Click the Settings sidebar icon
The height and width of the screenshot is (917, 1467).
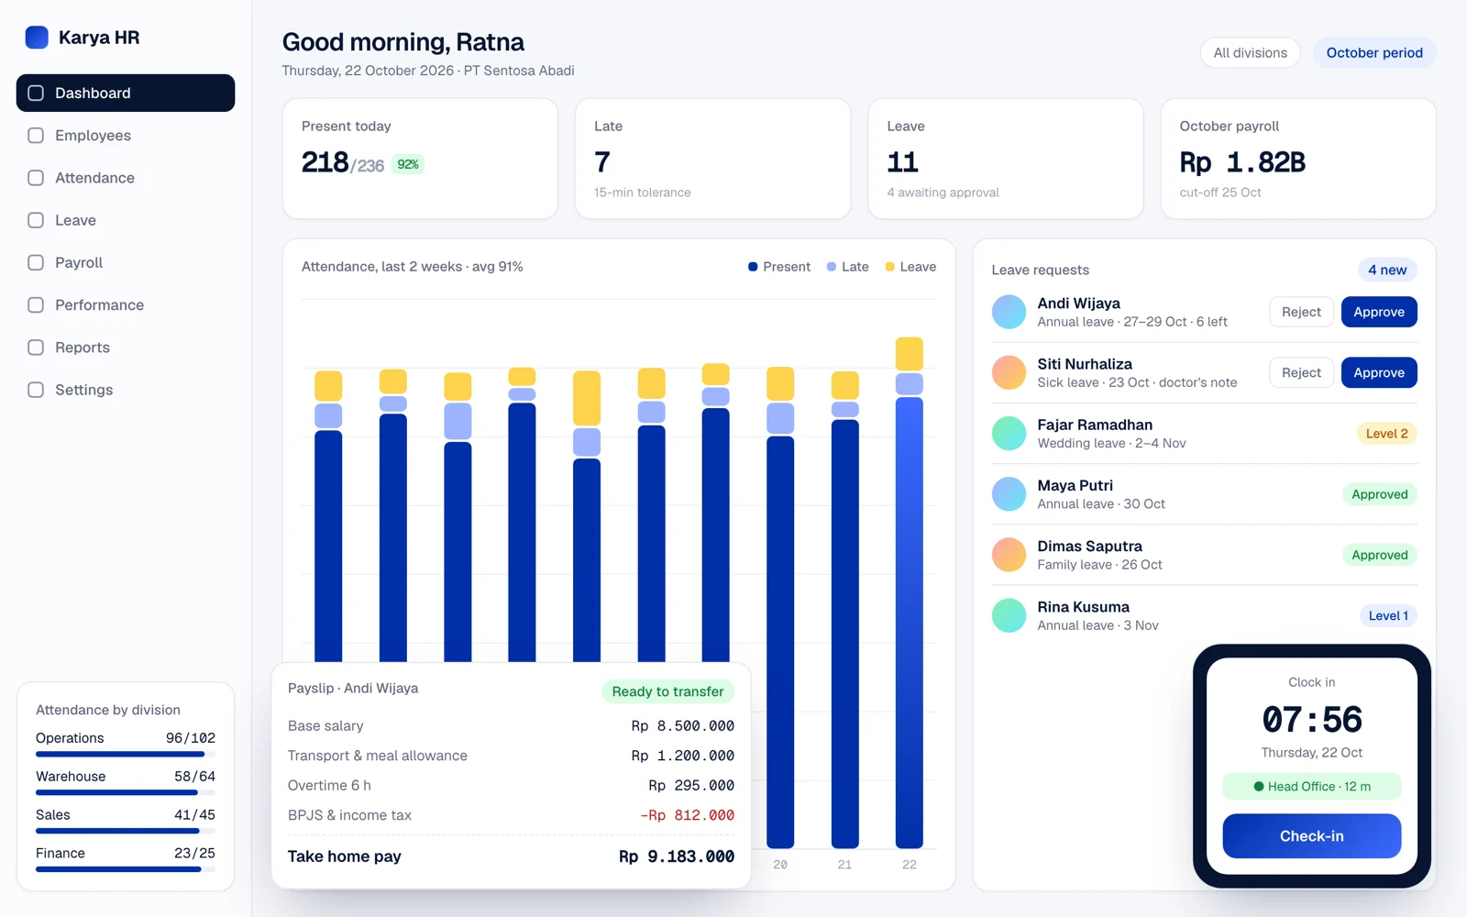(x=36, y=390)
